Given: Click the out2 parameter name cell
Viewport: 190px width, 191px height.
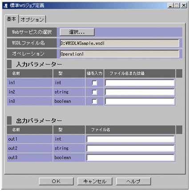Looking at the screenshot, I should point(30,148).
